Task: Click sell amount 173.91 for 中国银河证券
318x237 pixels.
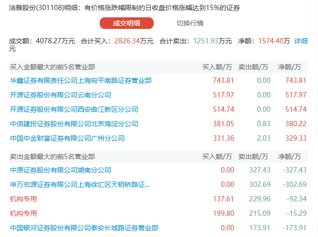Action: 260,228
